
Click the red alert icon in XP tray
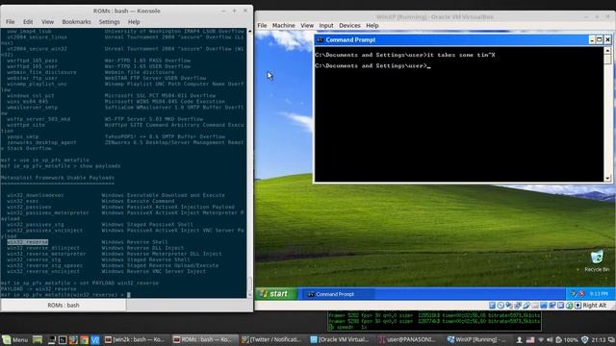click(x=581, y=294)
